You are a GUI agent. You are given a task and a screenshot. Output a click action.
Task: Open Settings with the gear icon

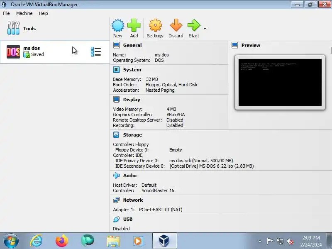pyautogui.click(x=155, y=25)
